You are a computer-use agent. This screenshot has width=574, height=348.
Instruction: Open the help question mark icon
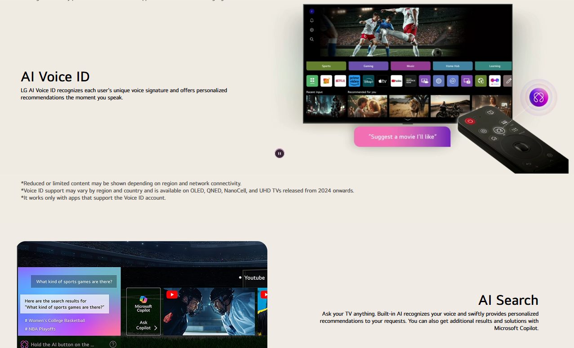(x=113, y=344)
